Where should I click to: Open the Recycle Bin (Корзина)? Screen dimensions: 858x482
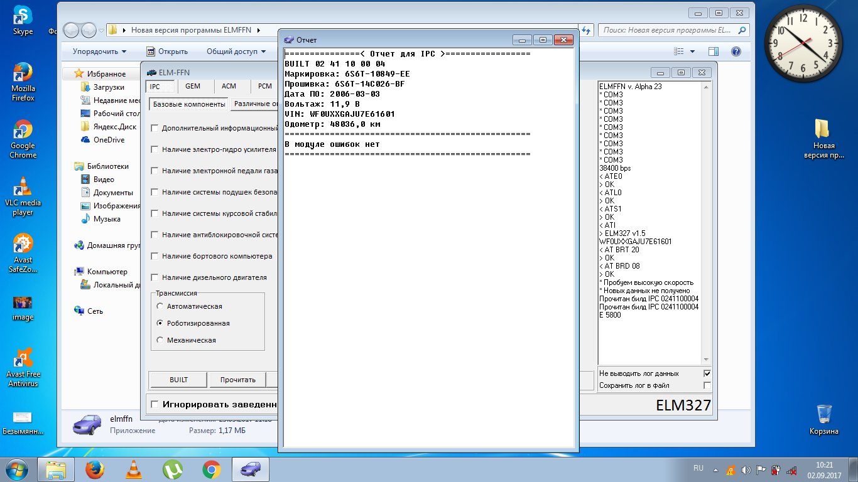coord(823,414)
